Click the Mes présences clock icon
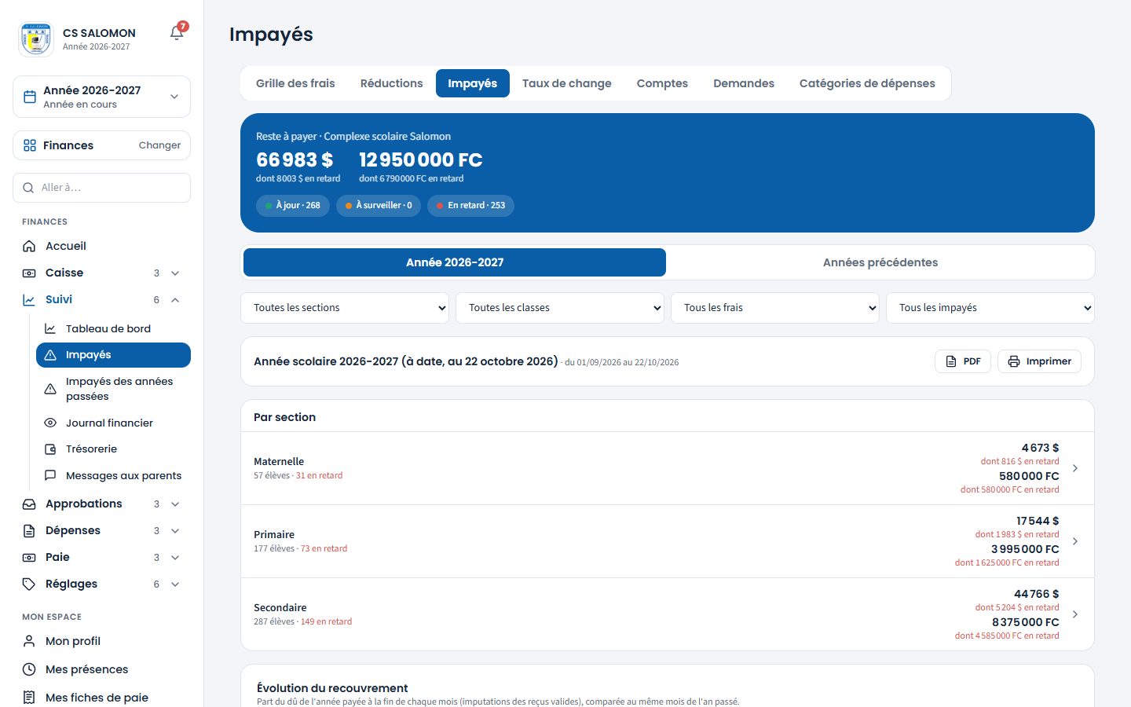The width and height of the screenshot is (1131, 707). coord(29,669)
